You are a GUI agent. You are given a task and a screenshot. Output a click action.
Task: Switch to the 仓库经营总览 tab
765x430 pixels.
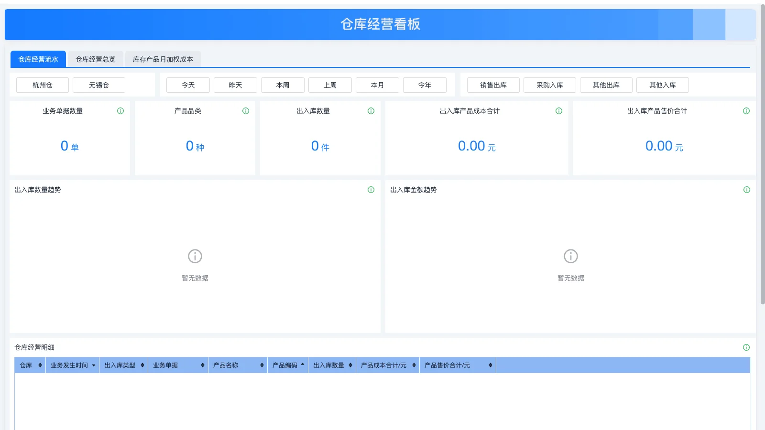96,59
